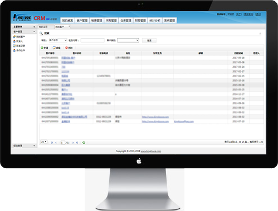Open the second top navigation tab

point(82,21)
